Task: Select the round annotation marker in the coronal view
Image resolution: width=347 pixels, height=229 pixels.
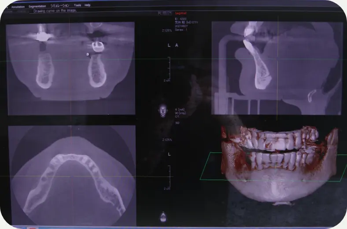Action: point(88,54)
